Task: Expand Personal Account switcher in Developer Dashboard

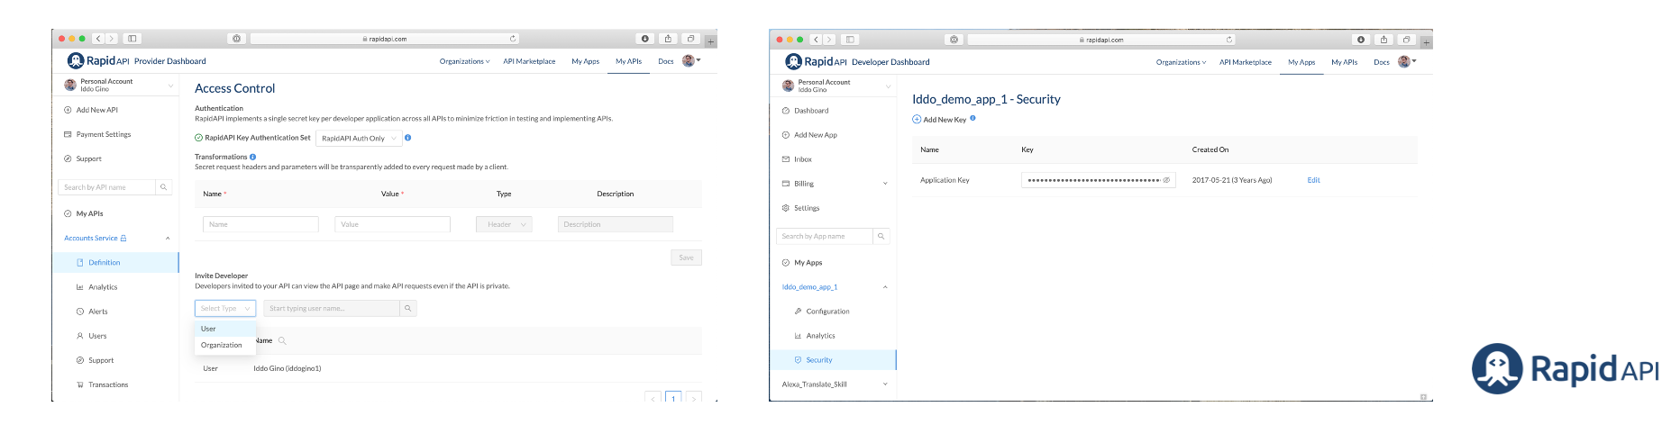Action: (x=835, y=86)
